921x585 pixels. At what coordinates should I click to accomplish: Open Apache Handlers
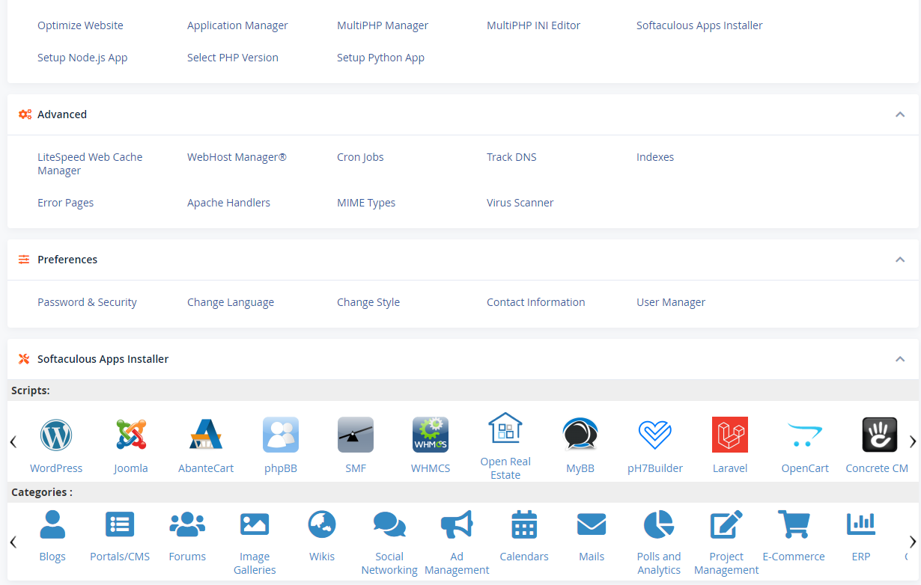[x=228, y=203]
